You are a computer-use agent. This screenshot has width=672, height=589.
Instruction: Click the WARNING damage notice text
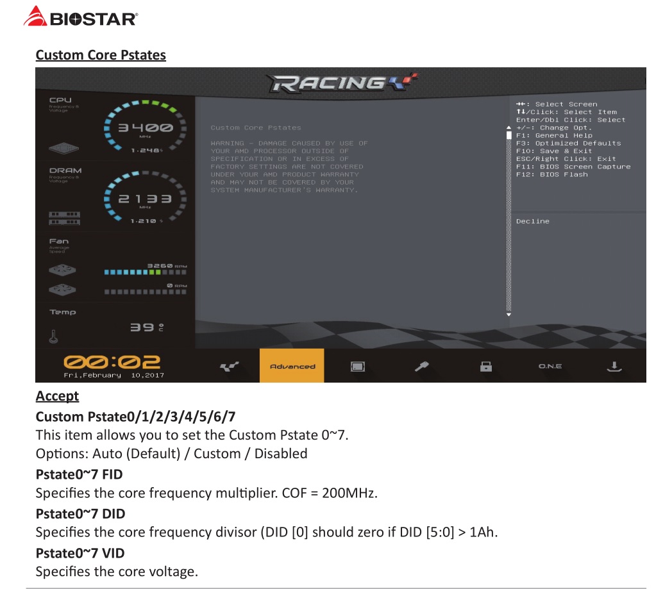click(289, 167)
